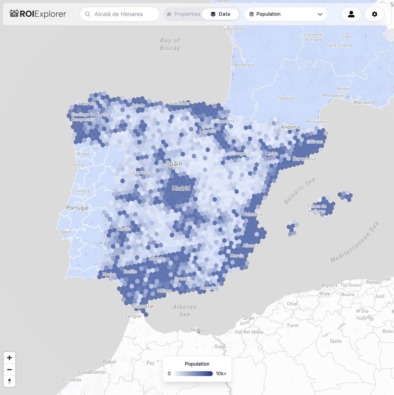Screen dimensions: 394x395
Task: Click the layers icon beside the Data label
Action: pos(212,14)
